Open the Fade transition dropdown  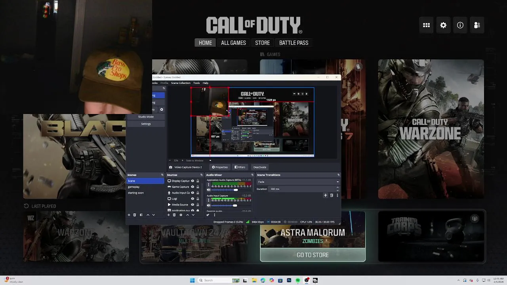pos(298,182)
